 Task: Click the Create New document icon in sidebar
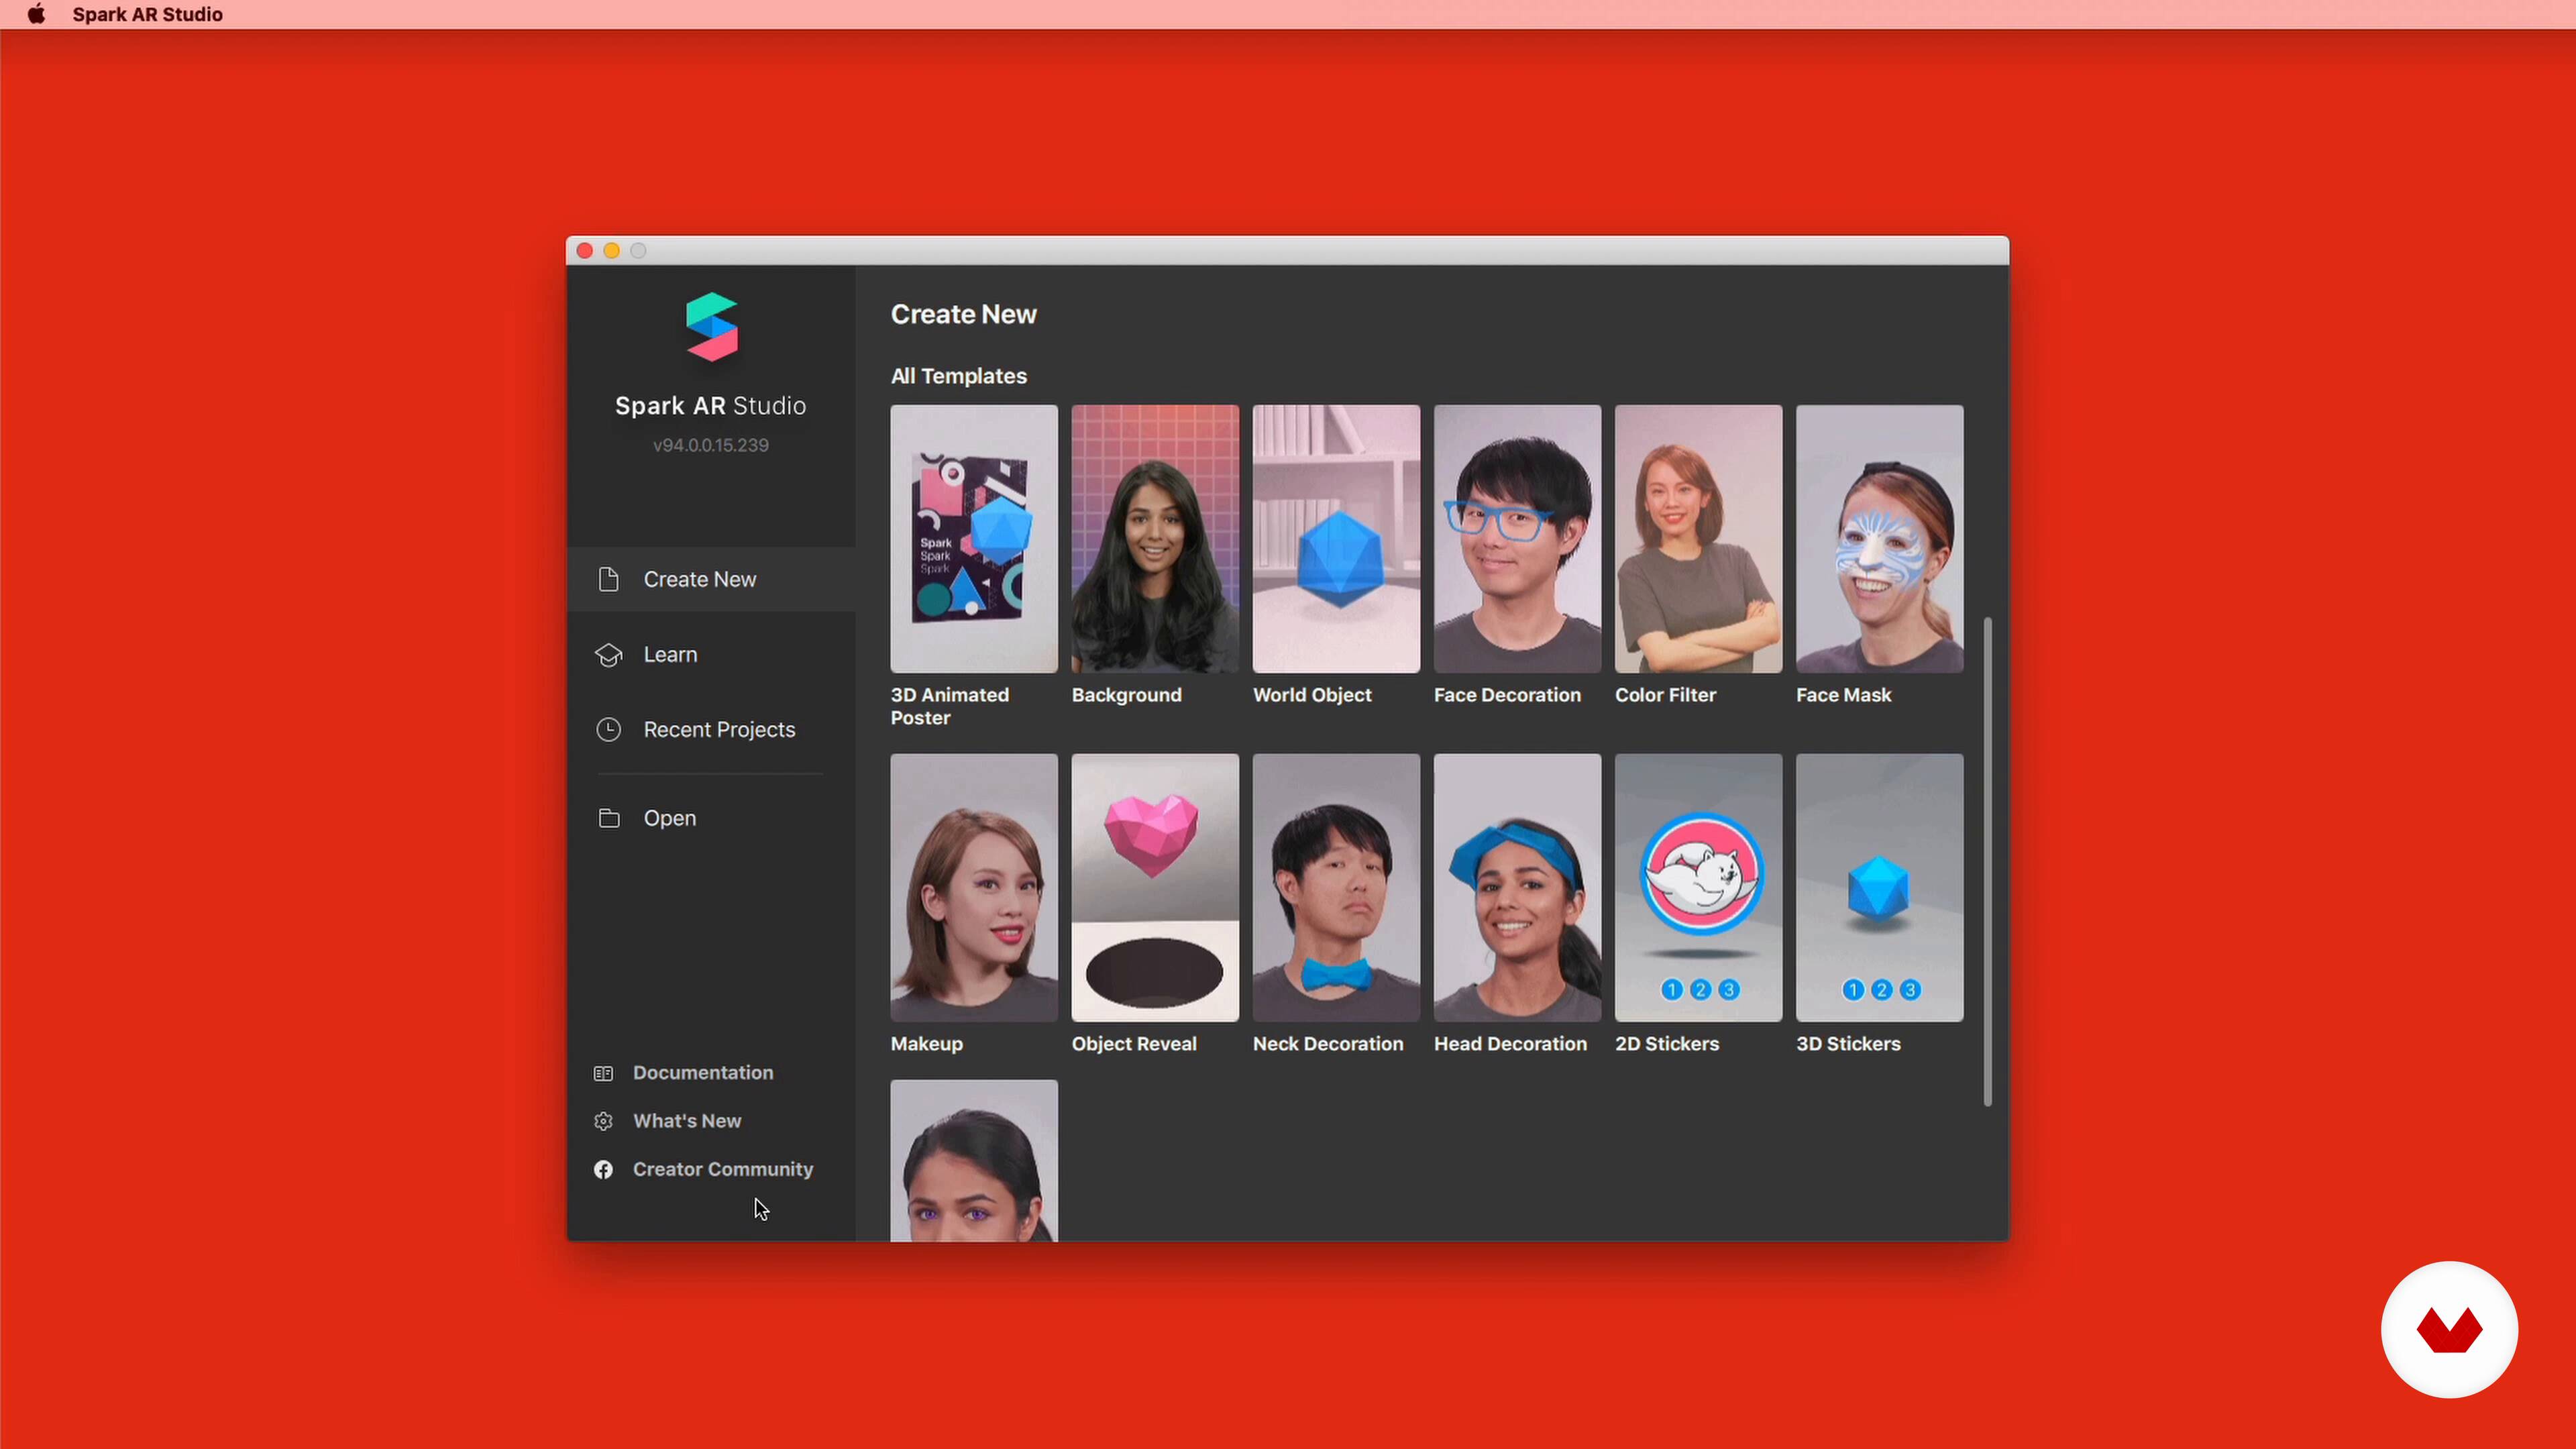608,579
